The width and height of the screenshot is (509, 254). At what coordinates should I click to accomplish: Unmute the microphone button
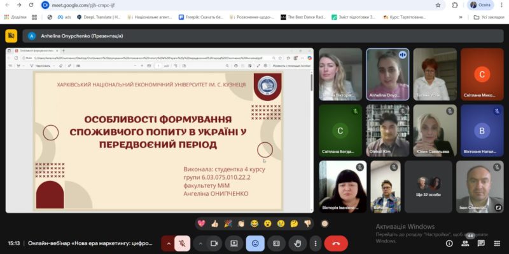point(183,243)
